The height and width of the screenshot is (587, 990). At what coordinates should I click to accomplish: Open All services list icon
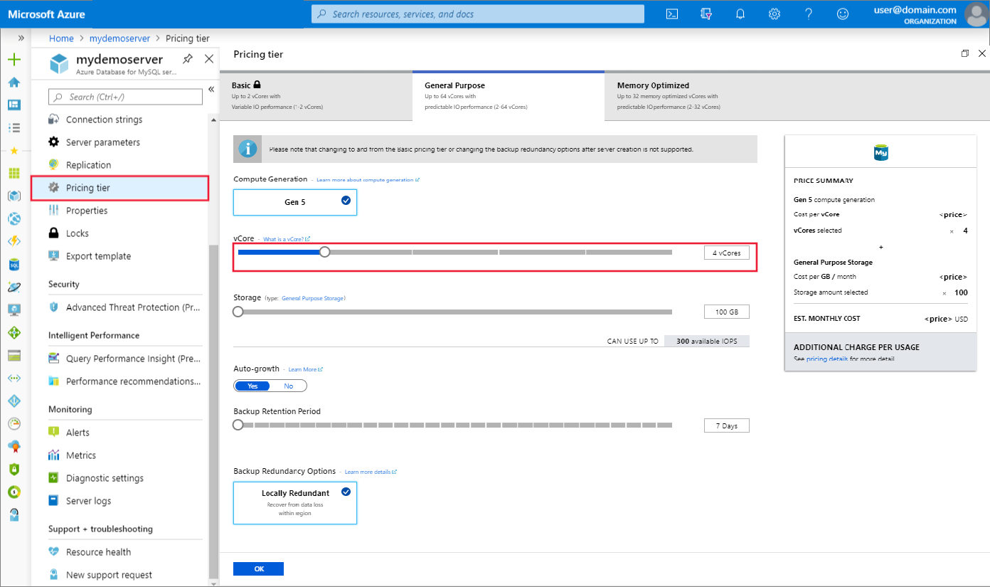click(14, 128)
